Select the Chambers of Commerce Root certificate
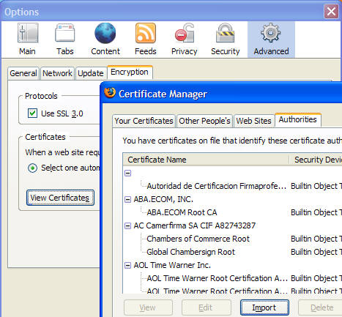342x317 pixels. [198, 239]
